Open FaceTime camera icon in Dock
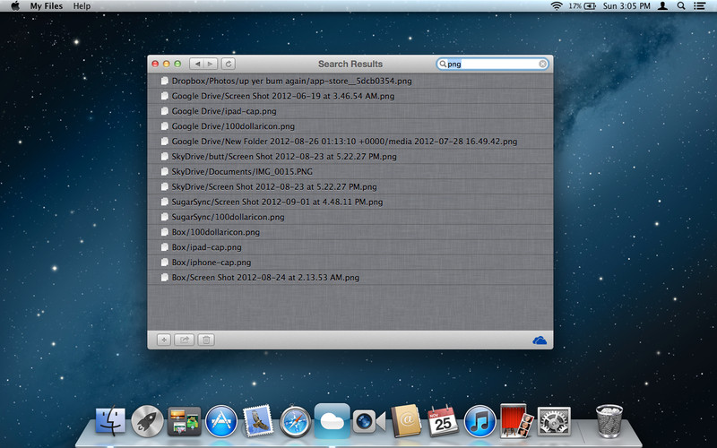Screen dimensions: 717x448 [x=368, y=421]
